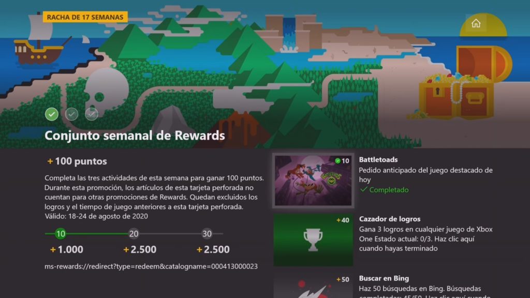
Task: Open the Cazador de logros trophy tile
Action: coord(313,240)
